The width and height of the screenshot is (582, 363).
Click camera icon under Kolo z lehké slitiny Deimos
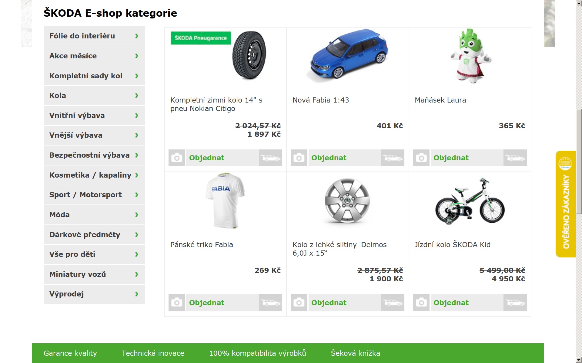tap(299, 302)
